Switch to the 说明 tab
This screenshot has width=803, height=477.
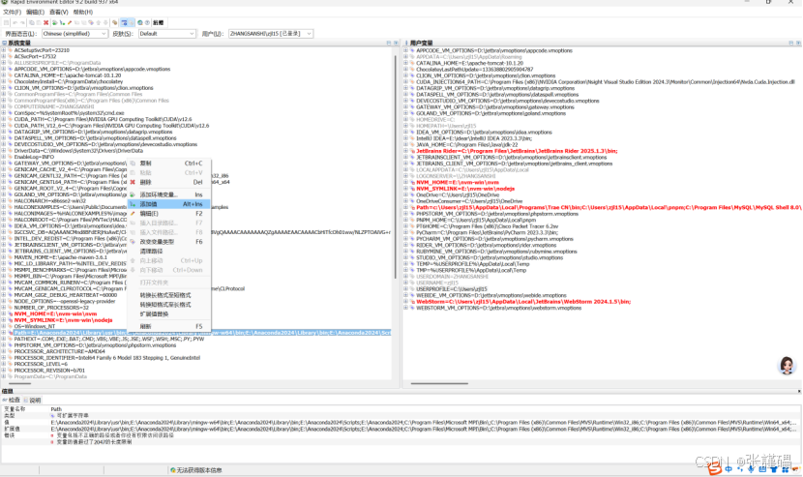(32, 400)
